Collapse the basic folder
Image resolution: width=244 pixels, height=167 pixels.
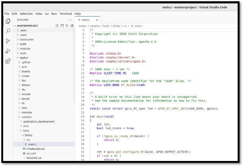pos(44,130)
